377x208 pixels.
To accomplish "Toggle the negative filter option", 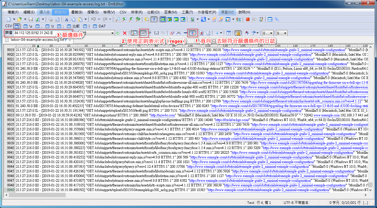I will pyautogui.click(x=192, y=33).
